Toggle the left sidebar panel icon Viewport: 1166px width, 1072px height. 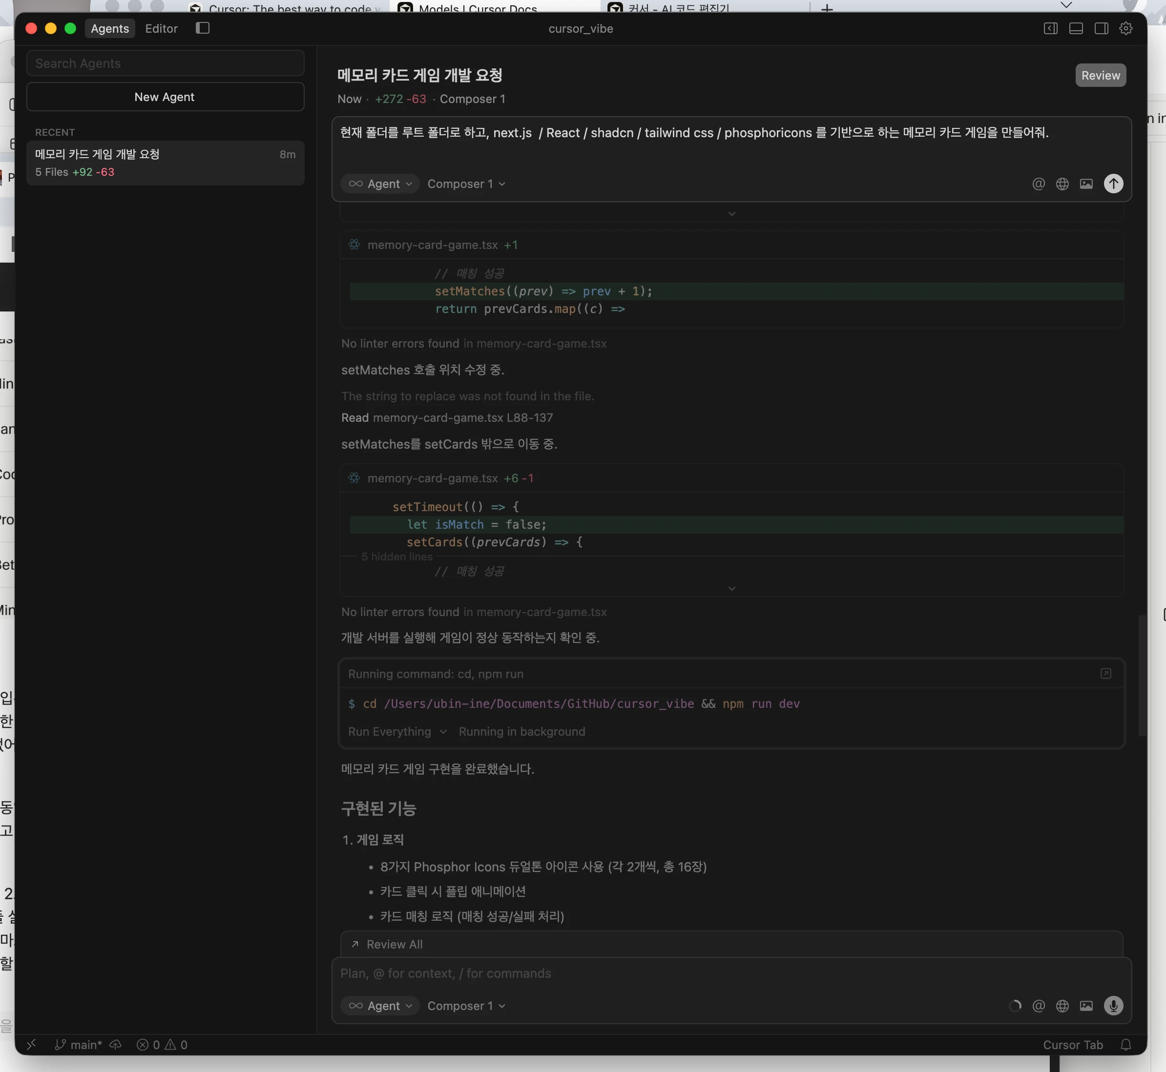[1050, 28]
